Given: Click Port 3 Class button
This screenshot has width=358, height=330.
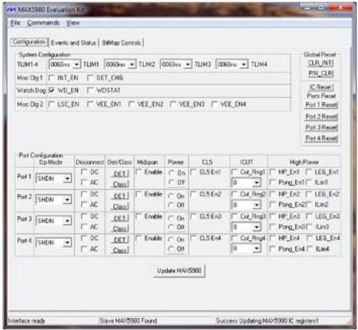Looking at the screenshot, I should 120,228.
